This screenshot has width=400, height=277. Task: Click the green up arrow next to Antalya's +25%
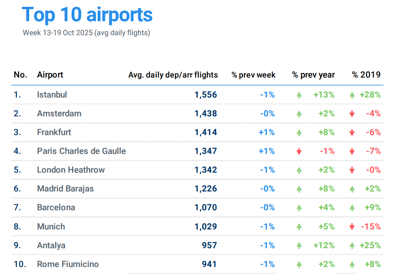(352, 245)
